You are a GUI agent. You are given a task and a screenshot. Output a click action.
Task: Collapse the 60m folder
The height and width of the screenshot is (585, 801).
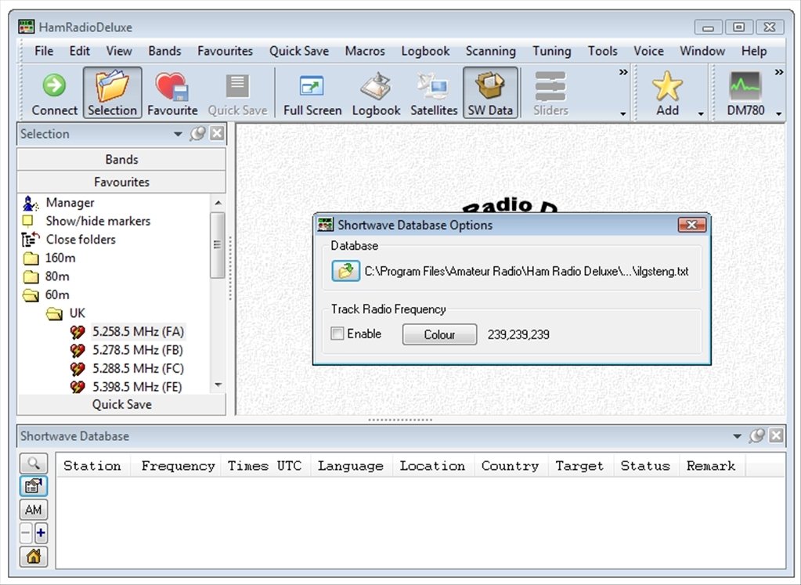tap(31, 294)
